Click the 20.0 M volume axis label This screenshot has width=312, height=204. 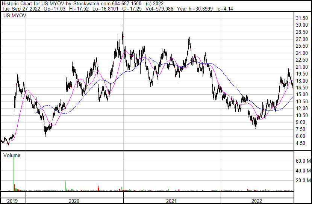[302, 180]
